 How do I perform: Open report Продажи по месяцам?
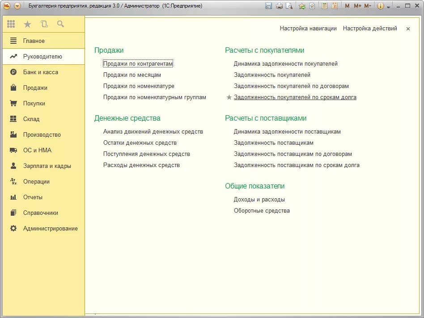132,75
